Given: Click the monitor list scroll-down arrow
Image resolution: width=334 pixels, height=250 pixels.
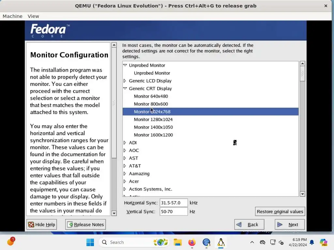Looking at the screenshot, I should point(302,194).
